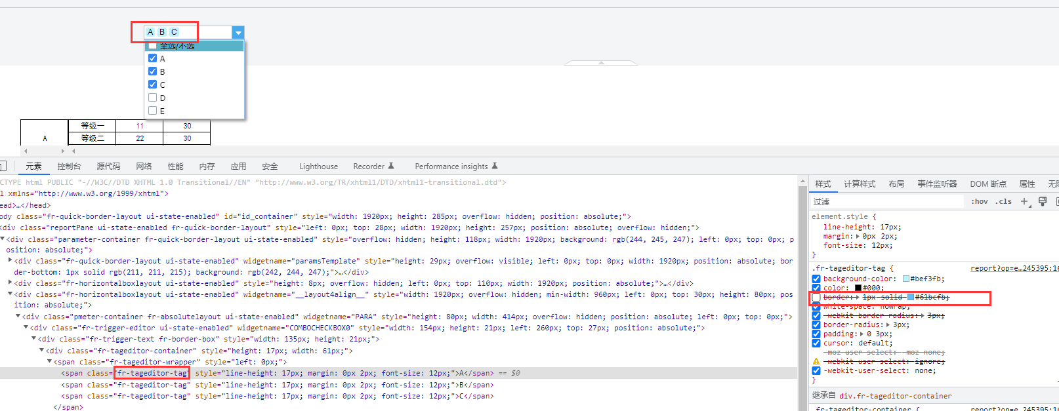The width and height of the screenshot is (1059, 411).
Task: Toggle the :hov element state button
Action: pyautogui.click(x=979, y=202)
